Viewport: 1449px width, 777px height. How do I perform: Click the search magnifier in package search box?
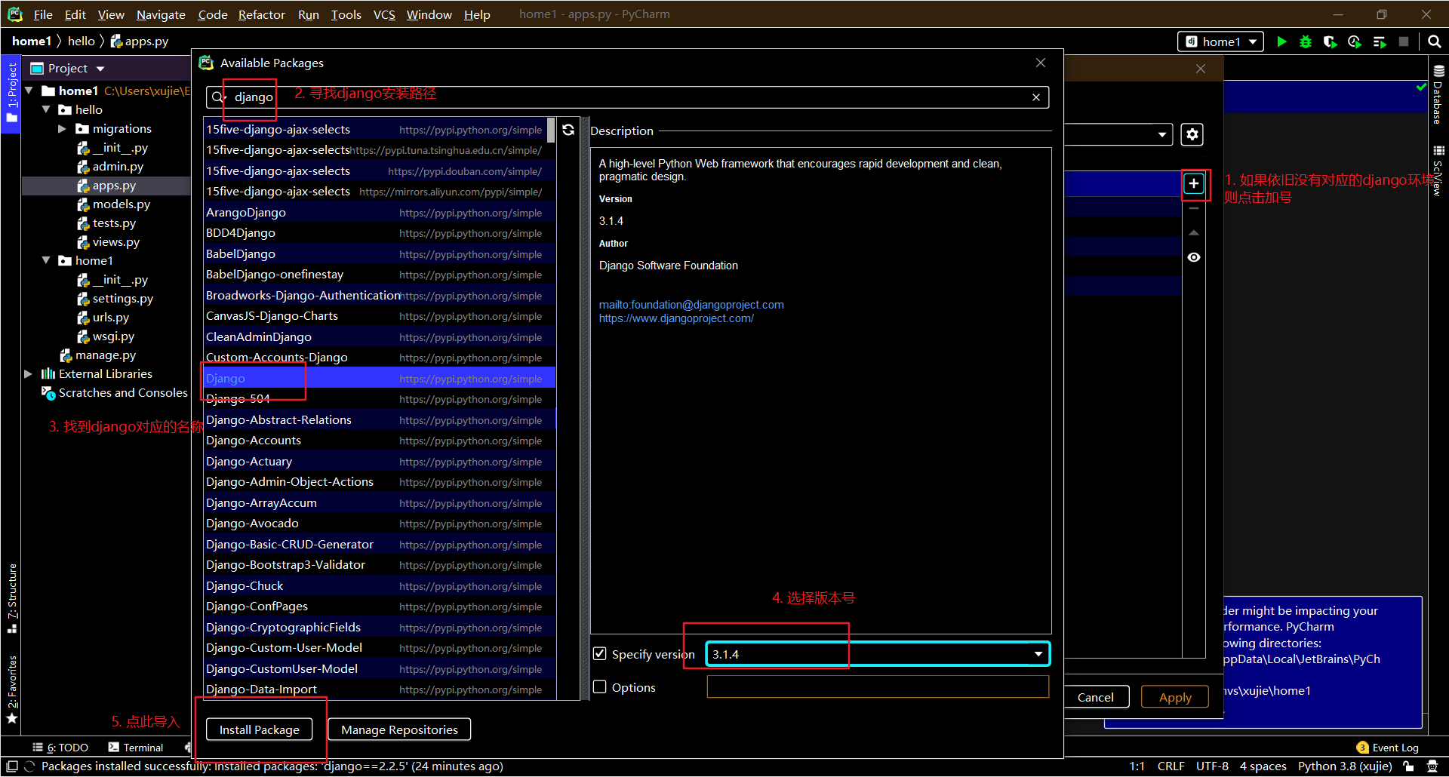tap(218, 97)
